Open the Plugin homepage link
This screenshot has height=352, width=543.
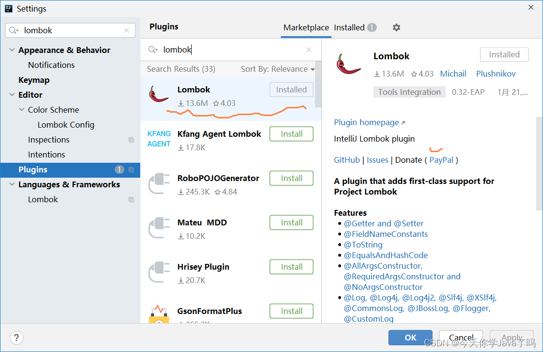(369, 122)
